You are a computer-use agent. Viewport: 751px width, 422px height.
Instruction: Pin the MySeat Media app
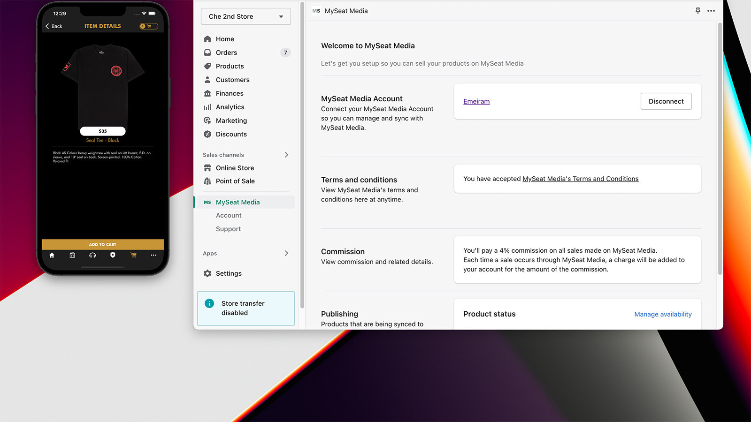698,11
